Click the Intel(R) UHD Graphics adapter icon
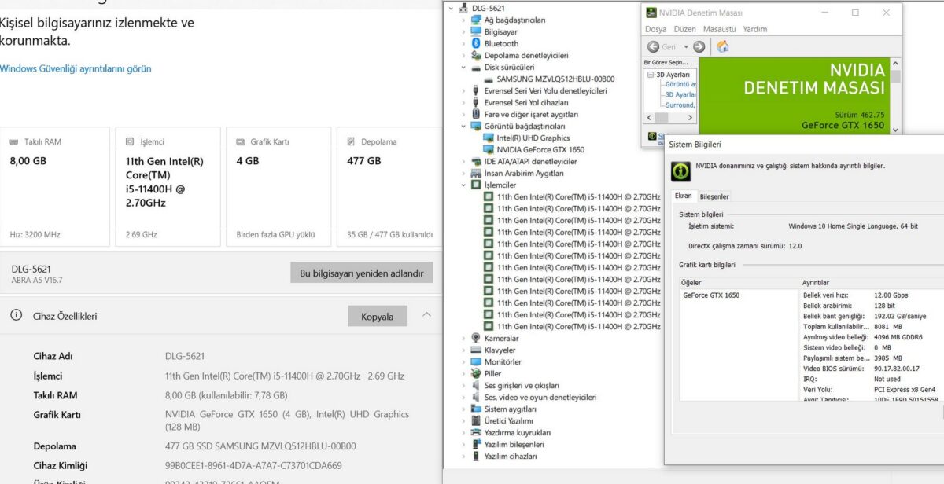The image size is (944, 484). pyautogui.click(x=489, y=137)
